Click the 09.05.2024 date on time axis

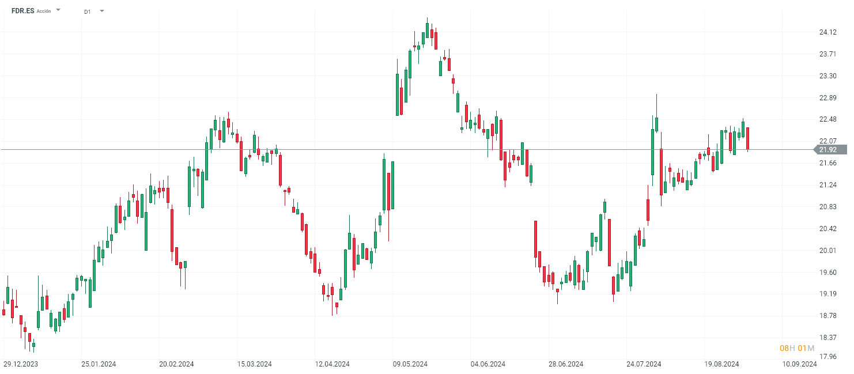click(x=410, y=364)
